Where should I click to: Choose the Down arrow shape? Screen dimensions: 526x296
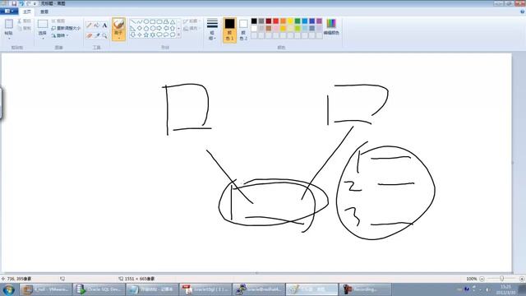coord(133,35)
